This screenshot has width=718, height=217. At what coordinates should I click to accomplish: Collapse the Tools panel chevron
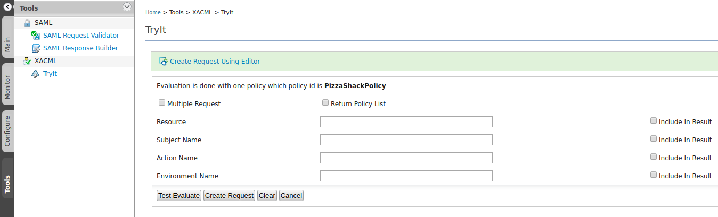(x=127, y=7)
